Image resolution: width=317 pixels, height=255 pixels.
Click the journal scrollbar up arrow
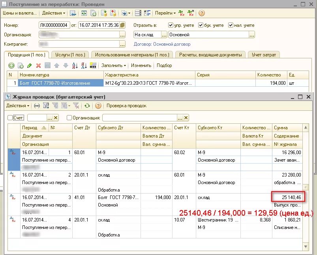coord(306,127)
